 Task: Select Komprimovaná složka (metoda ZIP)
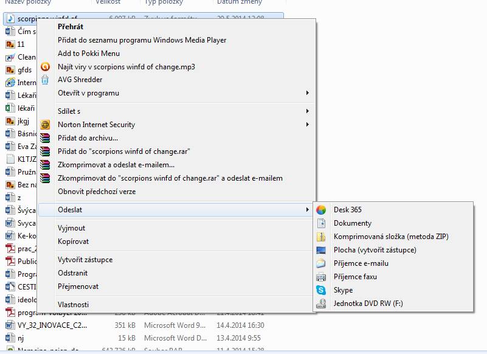pyautogui.click(x=391, y=237)
